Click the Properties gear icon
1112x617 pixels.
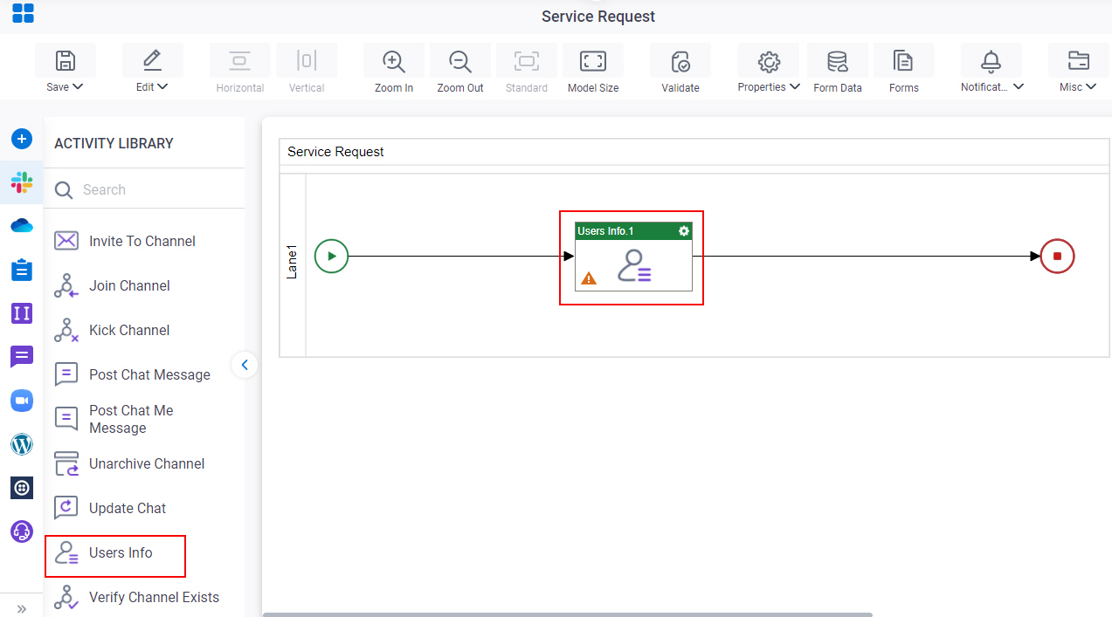click(x=769, y=61)
